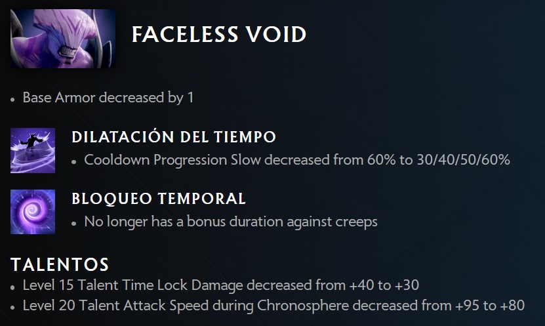Click the Level 20 Talent Attack Speed line
This screenshot has width=545, height=326.
coord(273,305)
